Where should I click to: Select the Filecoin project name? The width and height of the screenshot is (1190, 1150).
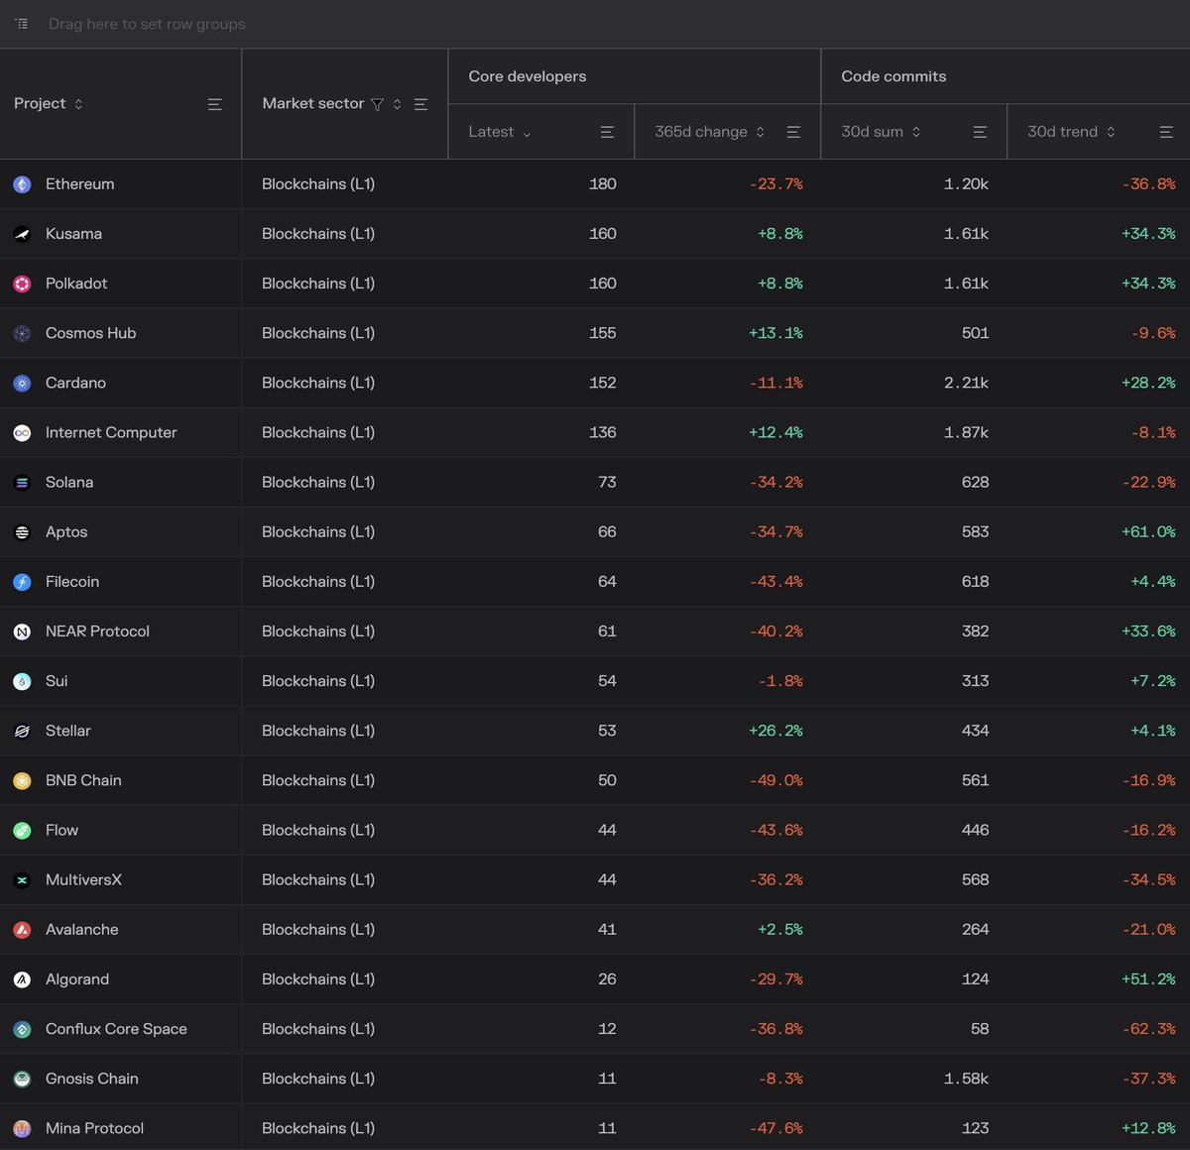pyautogui.click(x=72, y=582)
